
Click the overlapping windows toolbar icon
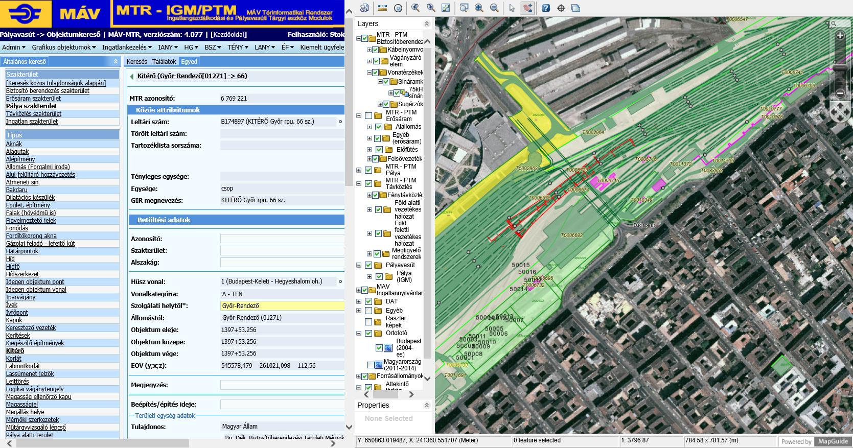576,8
